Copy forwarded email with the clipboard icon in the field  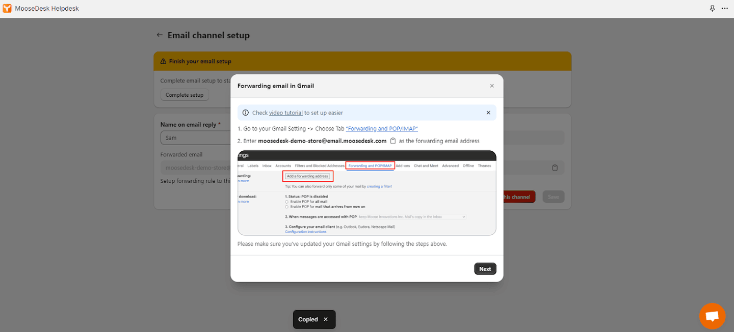pyautogui.click(x=555, y=168)
